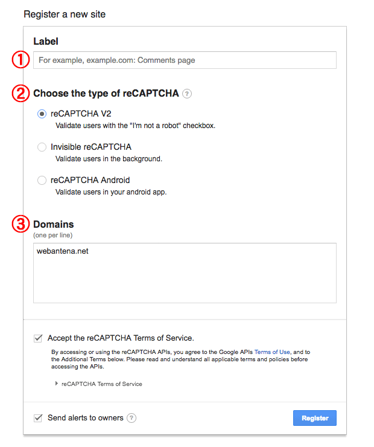The width and height of the screenshot is (374, 447).
Task: Toggle Accept the reCAPTCHA Terms of Service checkbox
Action: 38,338
